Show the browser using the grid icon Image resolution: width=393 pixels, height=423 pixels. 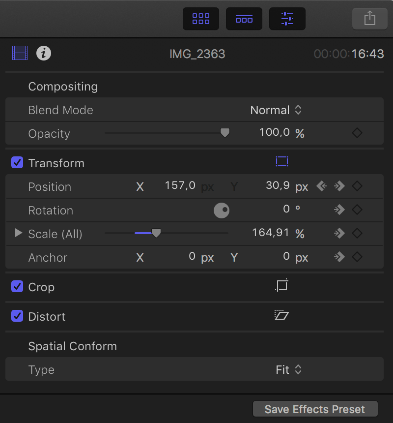(200, 19)
